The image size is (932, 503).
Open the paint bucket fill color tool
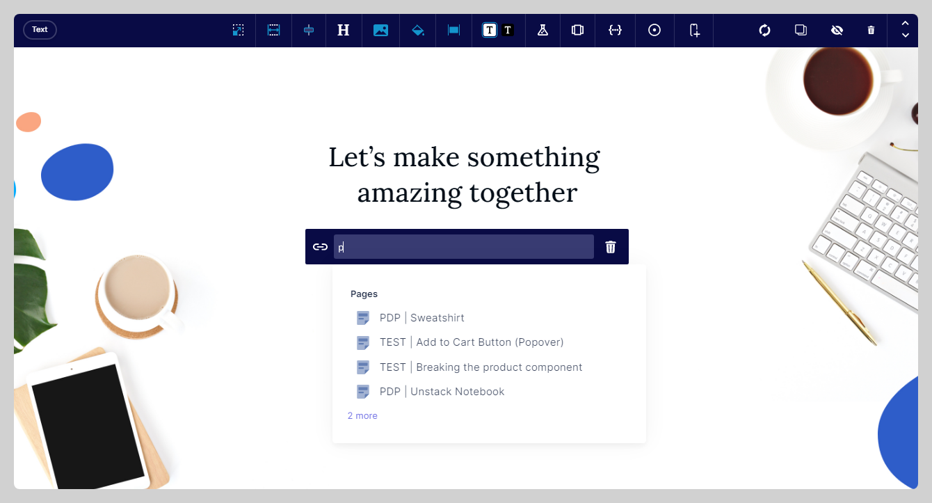[x=418, y=30]
